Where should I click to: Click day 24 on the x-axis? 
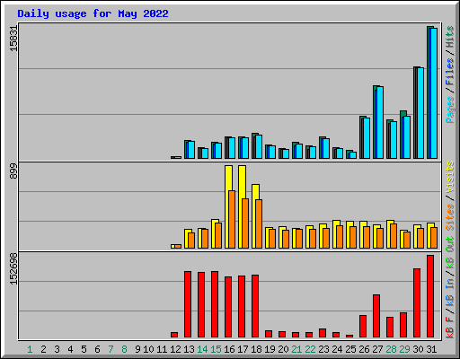(x=337, y=349)
